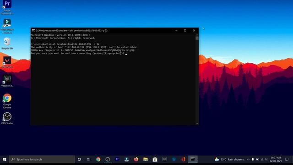Viewport: 293px width, 165px height.
Task: Open the battery status tray icon
Action: [x=257, y=159]
